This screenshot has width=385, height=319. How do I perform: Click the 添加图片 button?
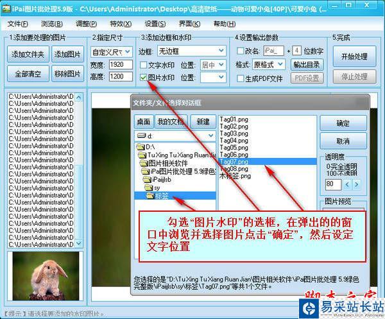click(67, 54)
